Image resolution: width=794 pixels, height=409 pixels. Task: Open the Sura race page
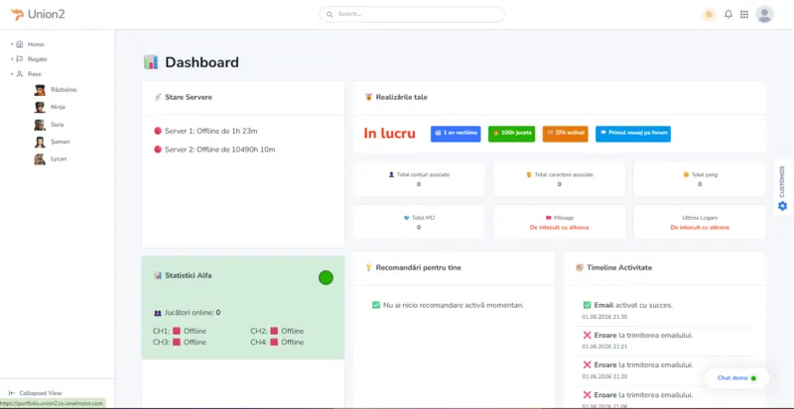[x=58, y=125]
